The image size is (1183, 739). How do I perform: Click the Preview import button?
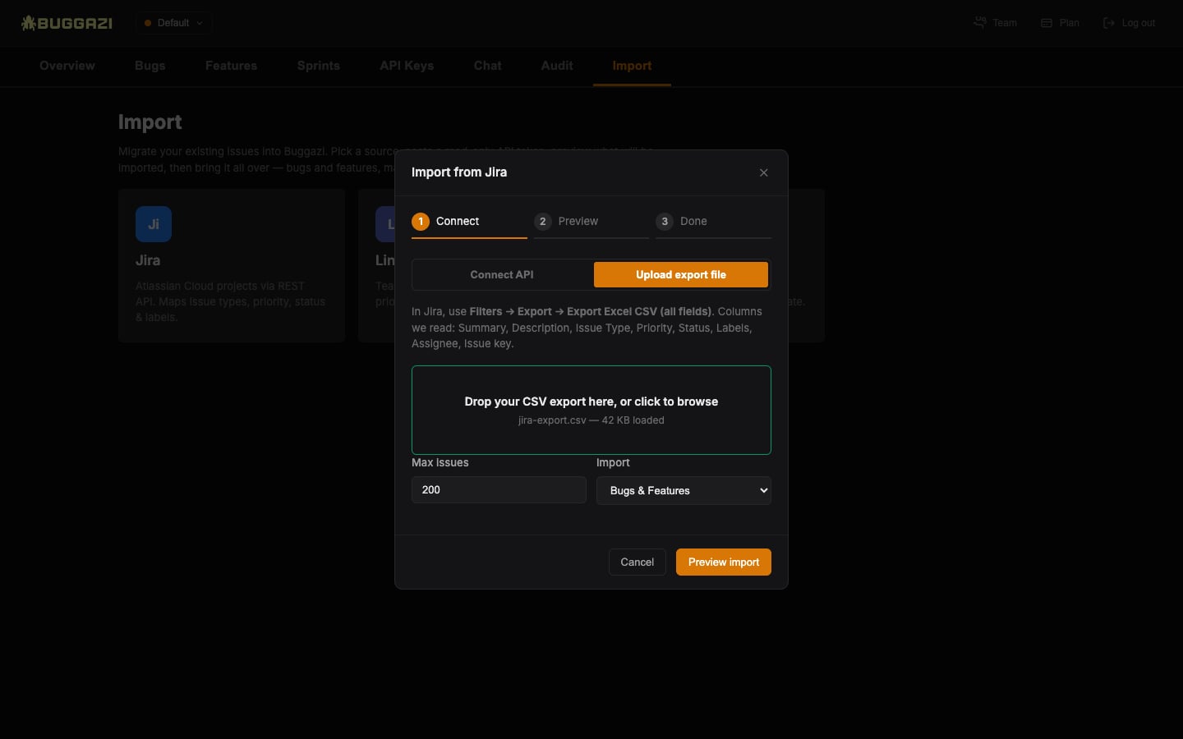(x=724, y=562)
